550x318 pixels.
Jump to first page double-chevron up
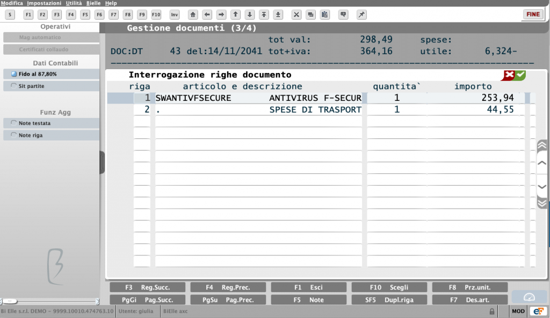[542, 145]
